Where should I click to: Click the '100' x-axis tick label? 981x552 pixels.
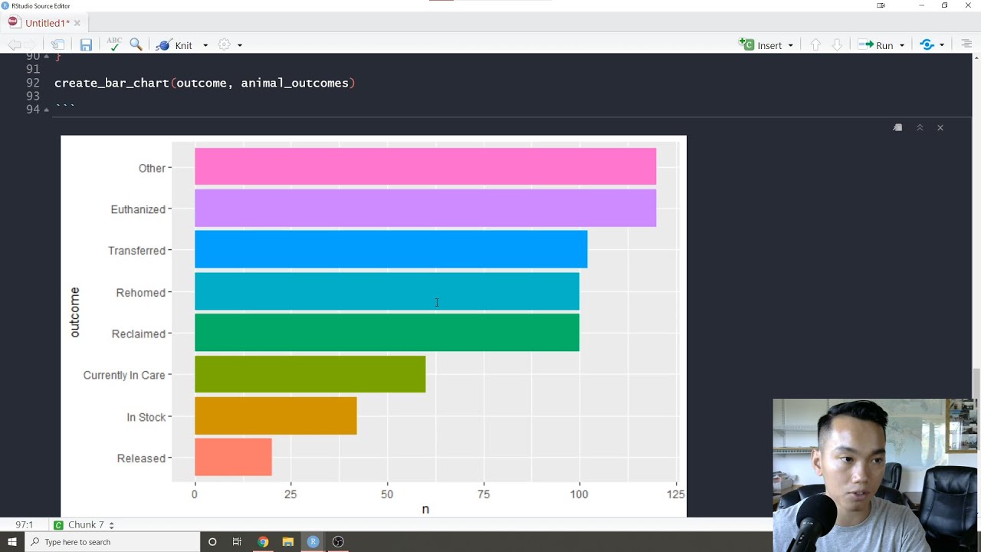click(x=579, y=495)
